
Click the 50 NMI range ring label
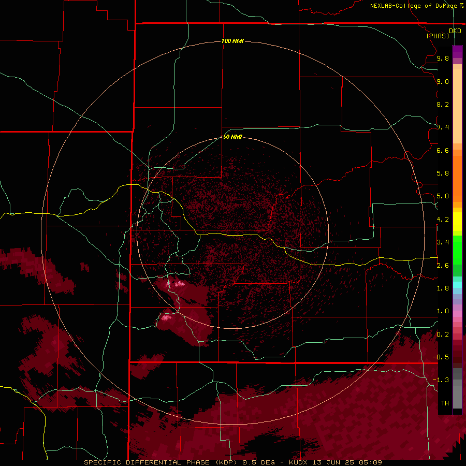[232, 137]
